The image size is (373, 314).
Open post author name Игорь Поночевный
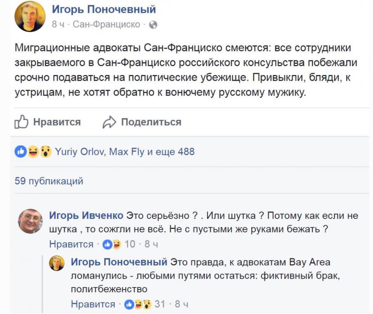coord(104,9)
